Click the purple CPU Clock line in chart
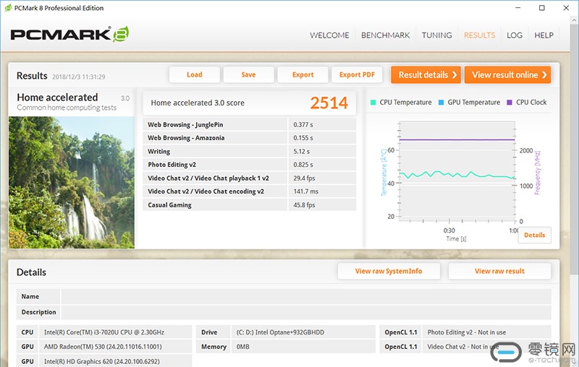The height and width of the screenshot is (367, 579). (457, 139)
